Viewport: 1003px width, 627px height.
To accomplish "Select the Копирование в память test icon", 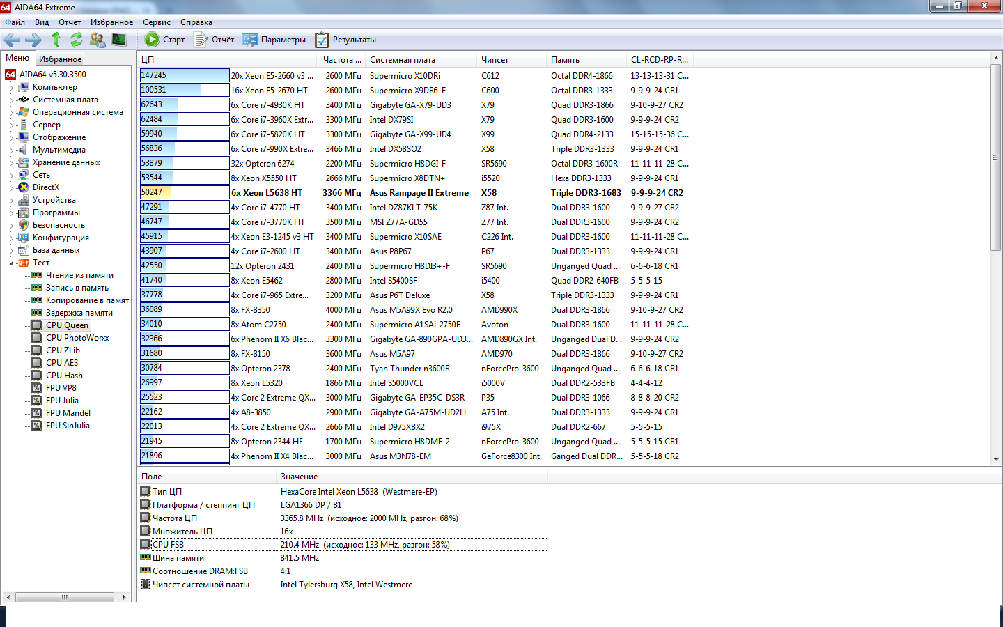I will coord(37,300).
